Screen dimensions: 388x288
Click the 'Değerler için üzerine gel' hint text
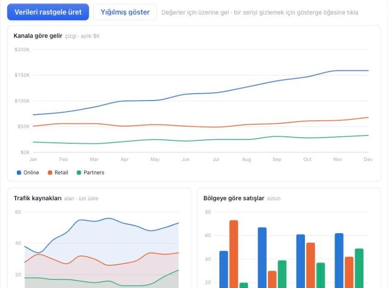coord(195,12)
